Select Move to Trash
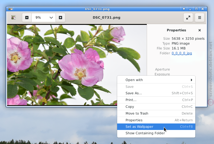The height and width of the screenshot is (144, 214). [156, 113]
